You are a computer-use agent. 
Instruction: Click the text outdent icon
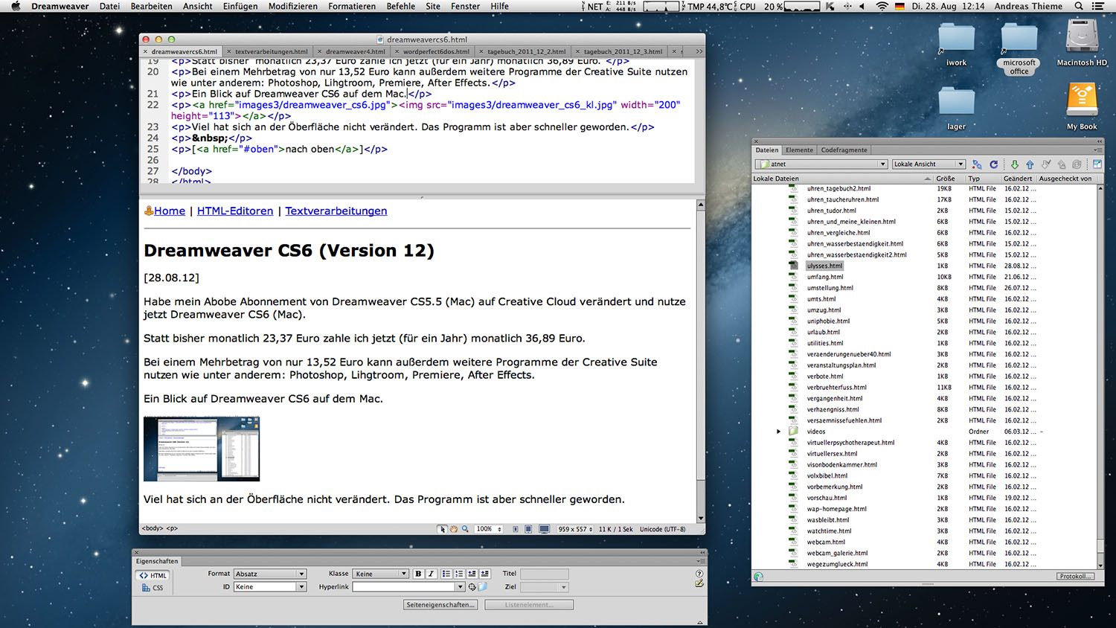472,574
